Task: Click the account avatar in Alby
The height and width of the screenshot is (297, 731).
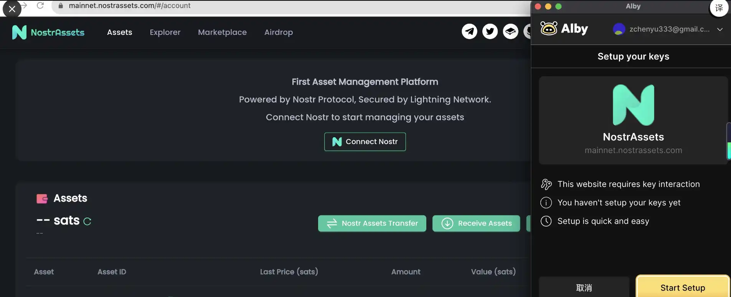Action: 619,29
